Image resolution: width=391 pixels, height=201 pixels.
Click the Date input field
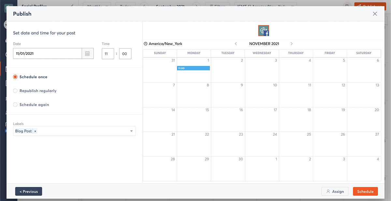[x=47, y=54]
